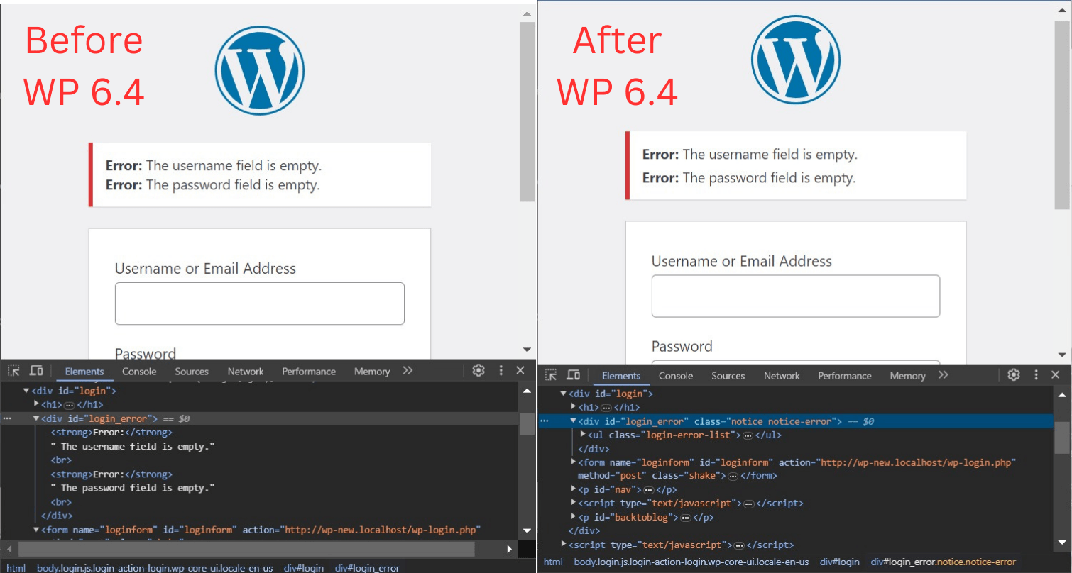Expand the loginform node in After DevTools
The width and height of the screenshot is (1072, 573).
574,462
